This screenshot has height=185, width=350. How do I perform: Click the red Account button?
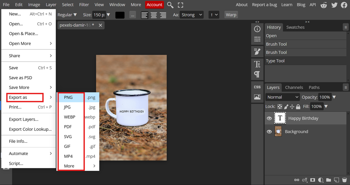click(154, 5)
